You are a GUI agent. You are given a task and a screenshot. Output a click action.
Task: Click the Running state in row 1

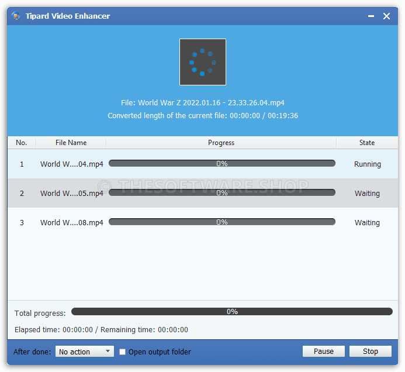pyautogui.click(x=367, y=164)
